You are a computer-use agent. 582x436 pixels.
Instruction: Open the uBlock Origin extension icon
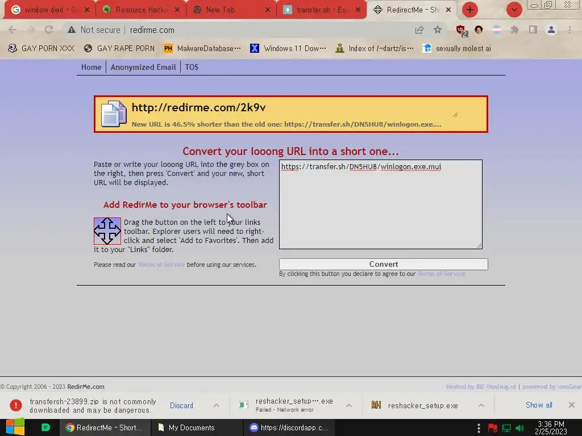(461, 31)
